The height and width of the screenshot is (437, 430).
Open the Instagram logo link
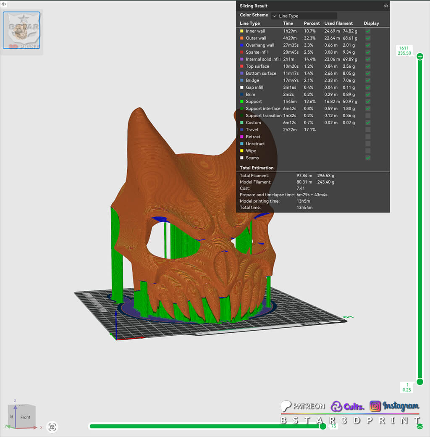point(394,406)
